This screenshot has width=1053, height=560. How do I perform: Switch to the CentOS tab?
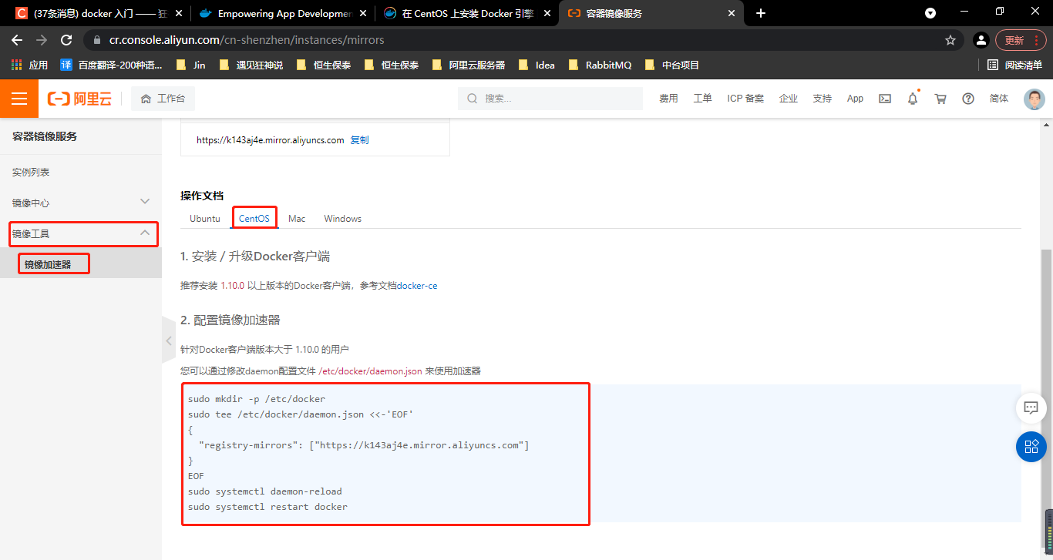pyautogui.click(x=254, y=219)
